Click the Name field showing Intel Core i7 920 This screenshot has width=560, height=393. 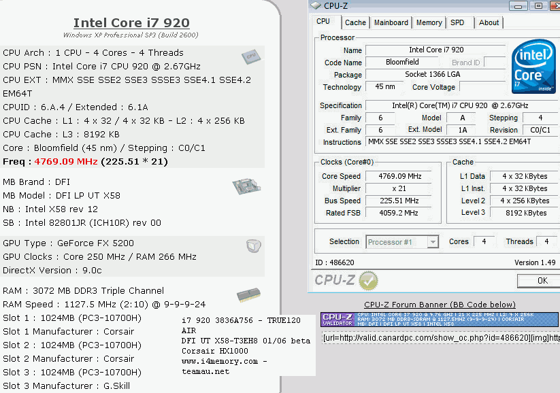click(x=436, y=50)
